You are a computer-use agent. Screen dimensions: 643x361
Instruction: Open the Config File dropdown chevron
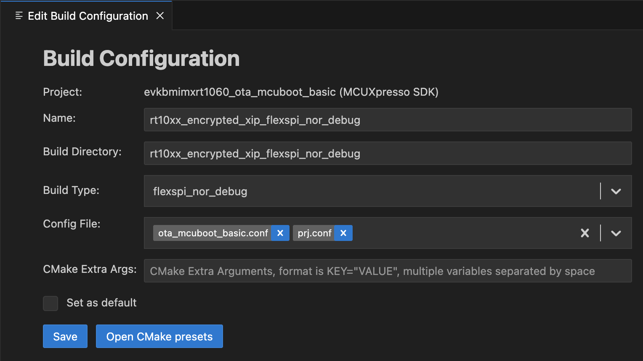(x=616, y=233)
